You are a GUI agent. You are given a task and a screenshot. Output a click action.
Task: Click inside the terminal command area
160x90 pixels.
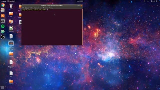(52, 27)
